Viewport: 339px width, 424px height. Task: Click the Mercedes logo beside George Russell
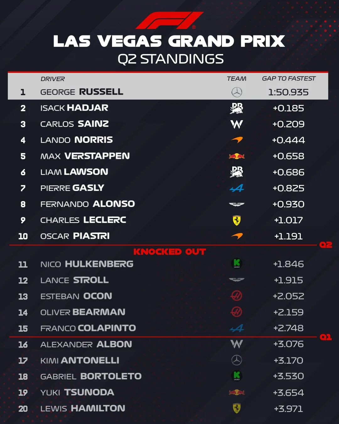[x=237, y=92]
